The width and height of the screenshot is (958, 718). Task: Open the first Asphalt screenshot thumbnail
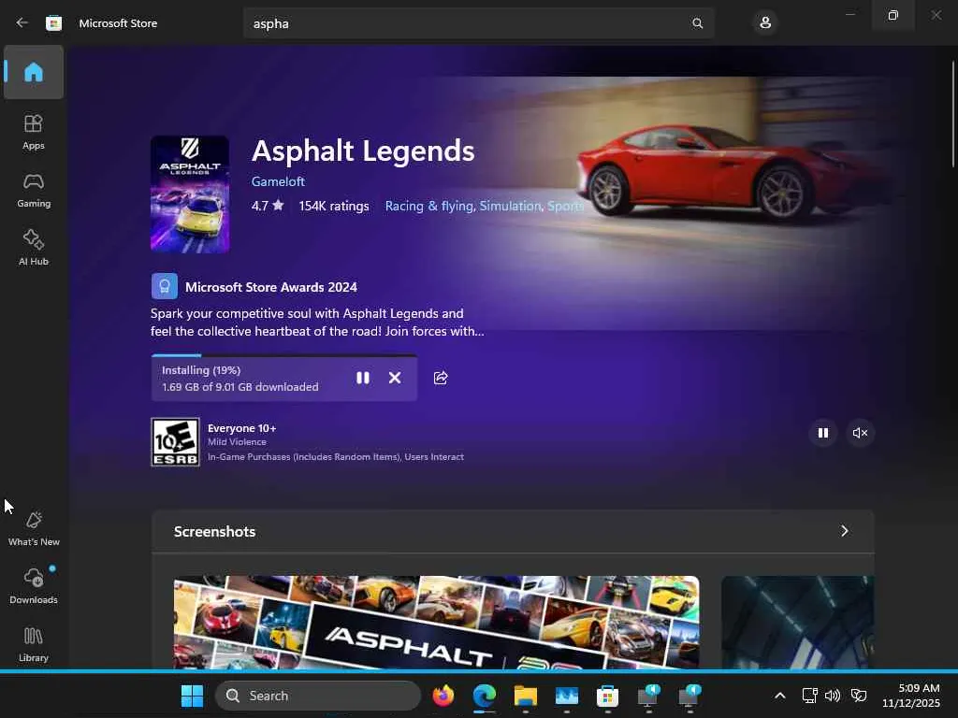pos(436,622)
